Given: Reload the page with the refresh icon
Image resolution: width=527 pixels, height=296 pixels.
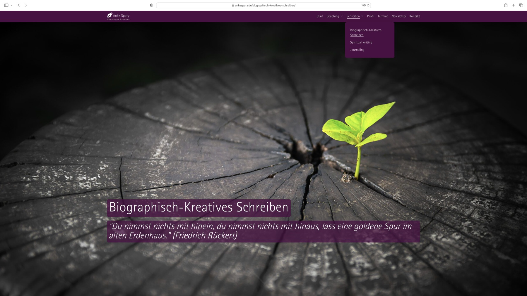Looking at the screenshot, I should click(x=368, y=5).
